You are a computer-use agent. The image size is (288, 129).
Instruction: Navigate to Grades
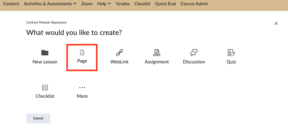[x=123, y=4]
